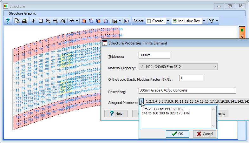The width and height of the screenshot is (249, 143).
Task: Open print preview from the toolbar
Action: coord(17,21)
